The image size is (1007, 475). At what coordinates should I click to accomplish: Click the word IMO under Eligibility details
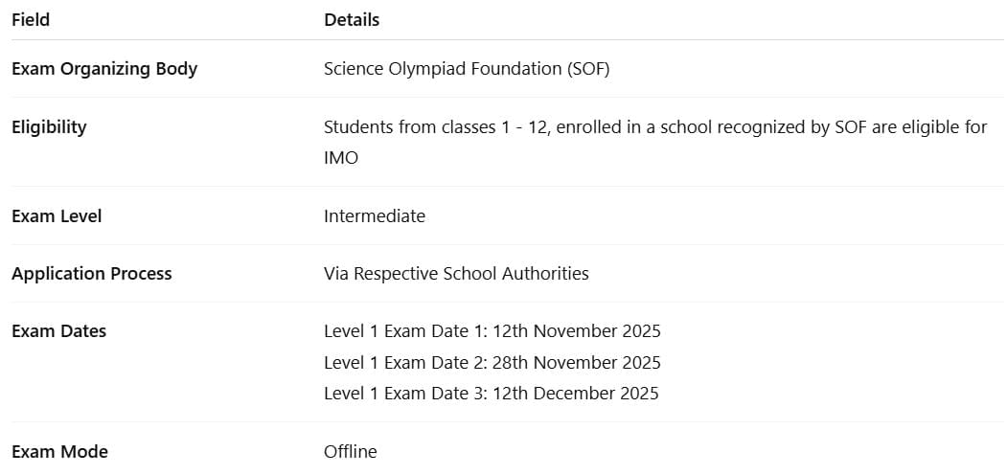[x=341, y=158]
